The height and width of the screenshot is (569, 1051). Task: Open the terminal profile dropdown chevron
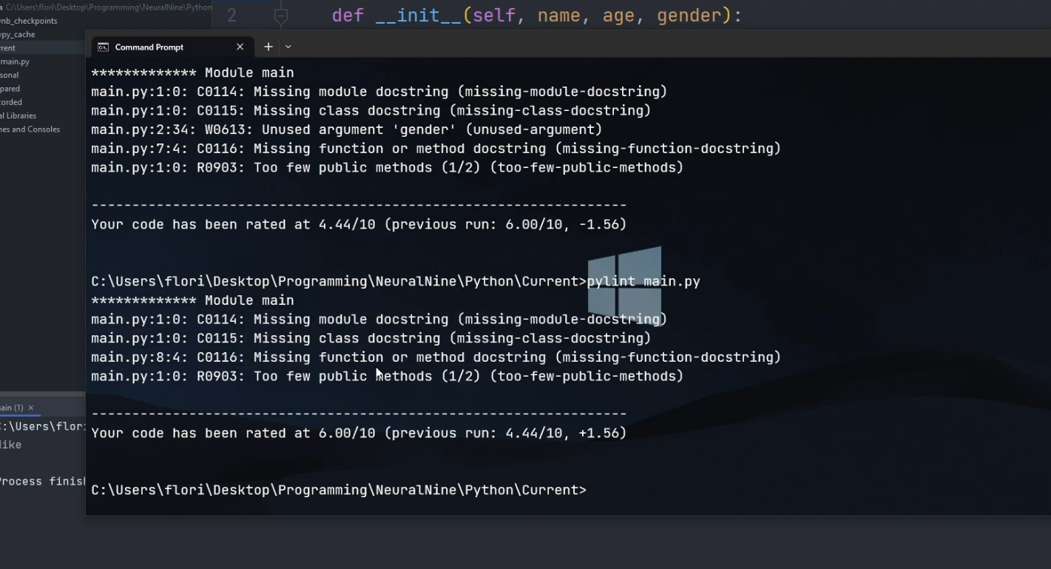(x=288, y=47)
